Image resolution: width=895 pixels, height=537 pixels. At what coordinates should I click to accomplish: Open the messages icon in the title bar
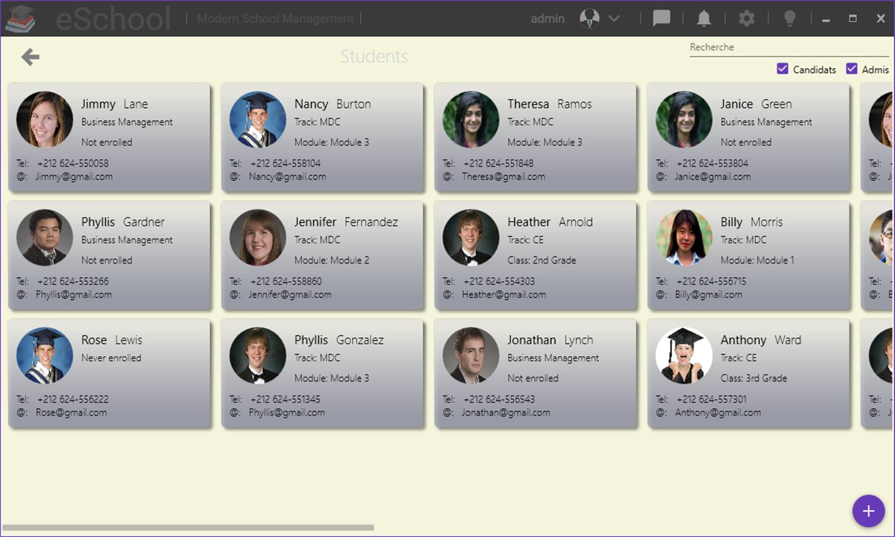point(661,18)
